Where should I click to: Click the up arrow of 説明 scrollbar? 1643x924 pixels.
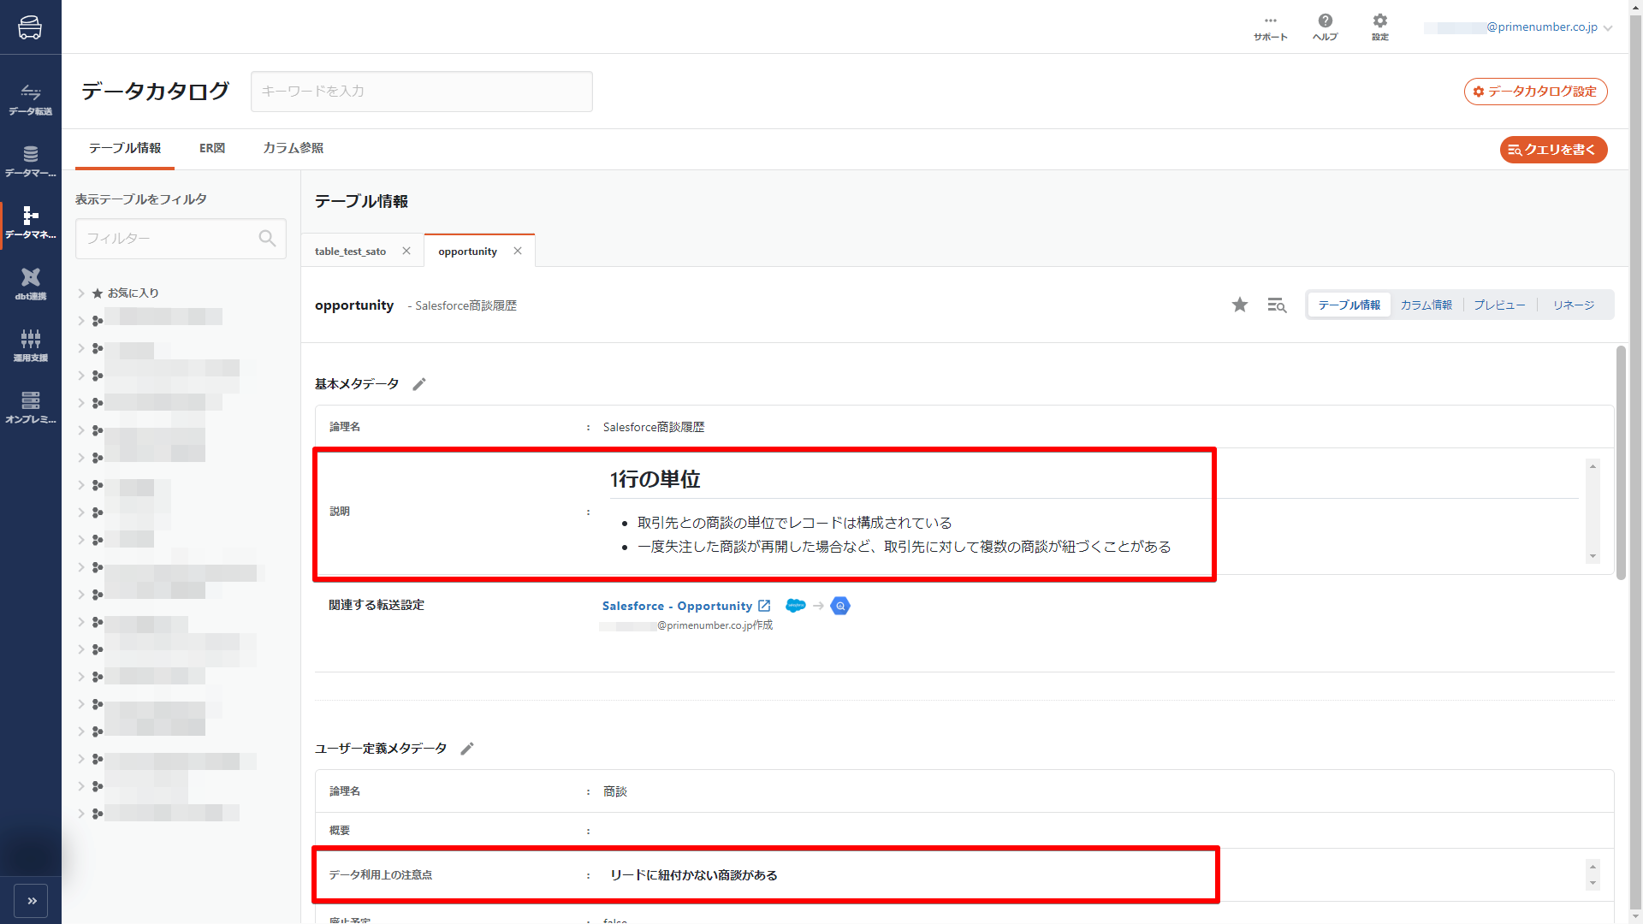[1593, 465]
